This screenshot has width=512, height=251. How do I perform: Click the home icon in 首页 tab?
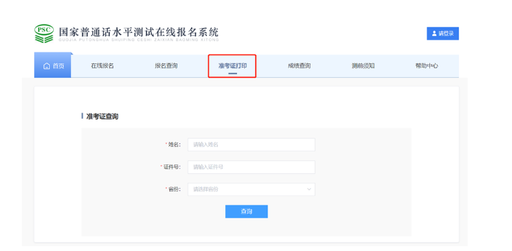46,66
